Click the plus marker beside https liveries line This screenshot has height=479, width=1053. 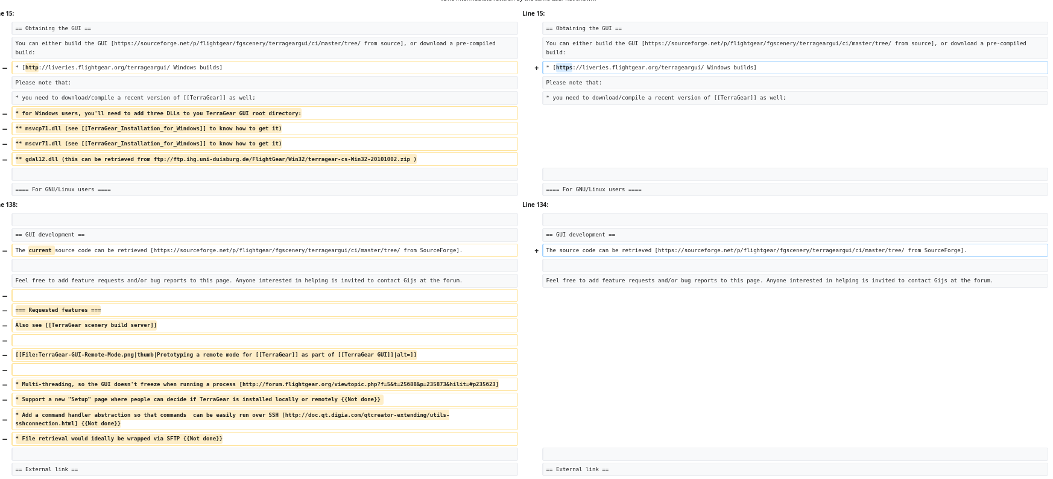coord(536,68)
